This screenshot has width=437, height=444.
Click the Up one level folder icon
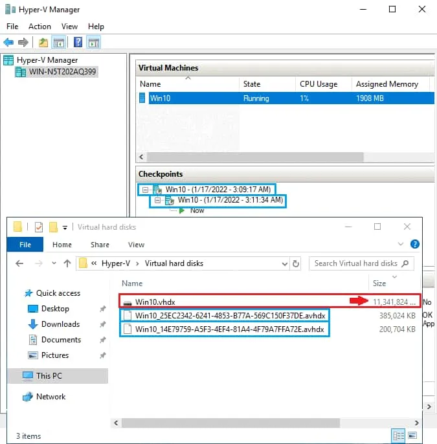pyautogui.click(x=43, y=43)
